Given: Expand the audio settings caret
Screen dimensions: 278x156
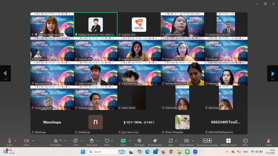Looking at the screenshot, I should [15, 141].
